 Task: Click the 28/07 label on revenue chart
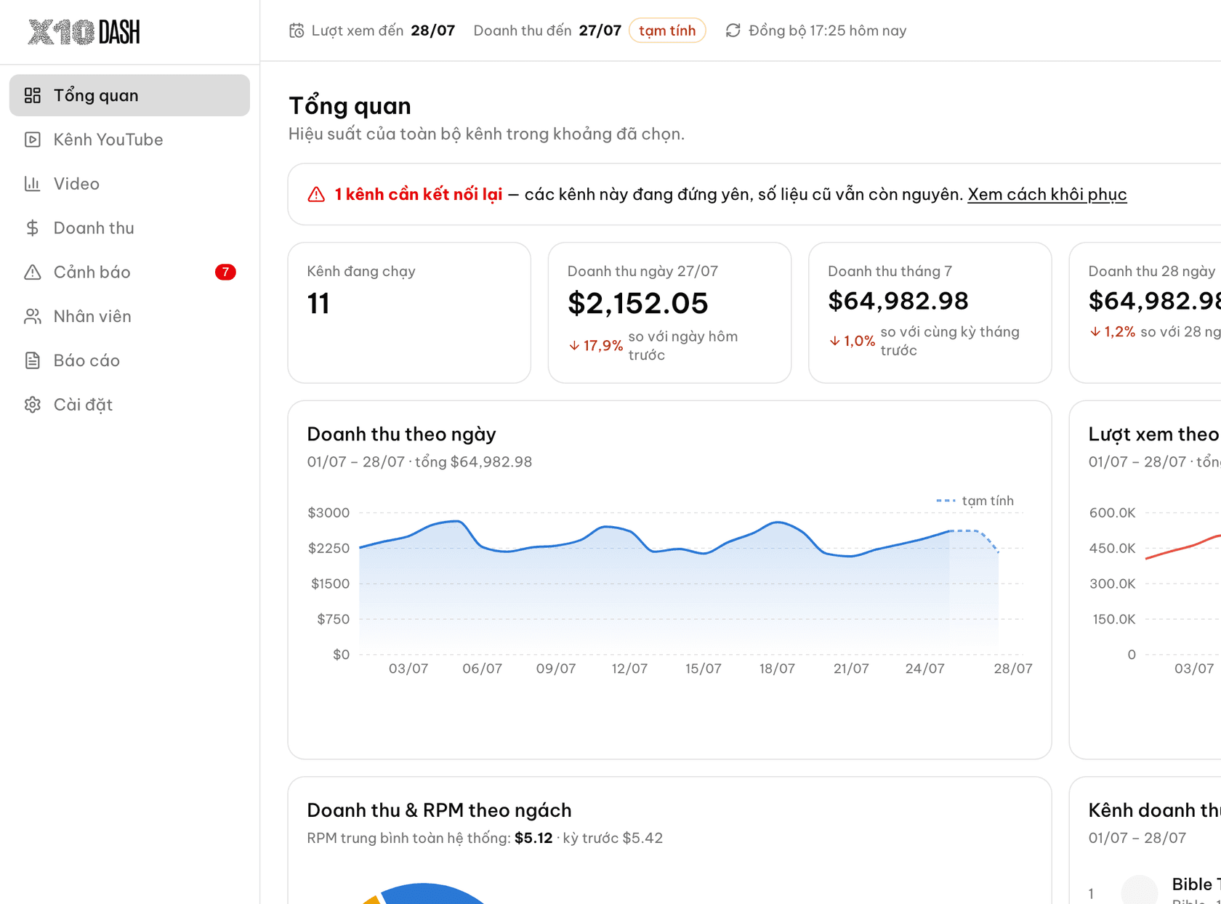coord(1013,669)
